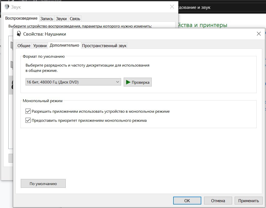The image size is (266, 208).
Task: Click the speaker icon in the Звук title bar
Action: 7,7
